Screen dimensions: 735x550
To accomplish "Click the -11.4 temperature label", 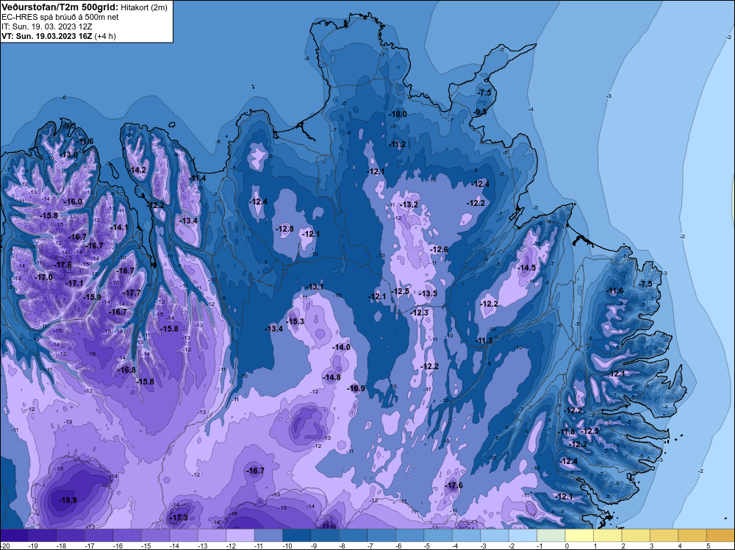I will click(x=197, y=178).
